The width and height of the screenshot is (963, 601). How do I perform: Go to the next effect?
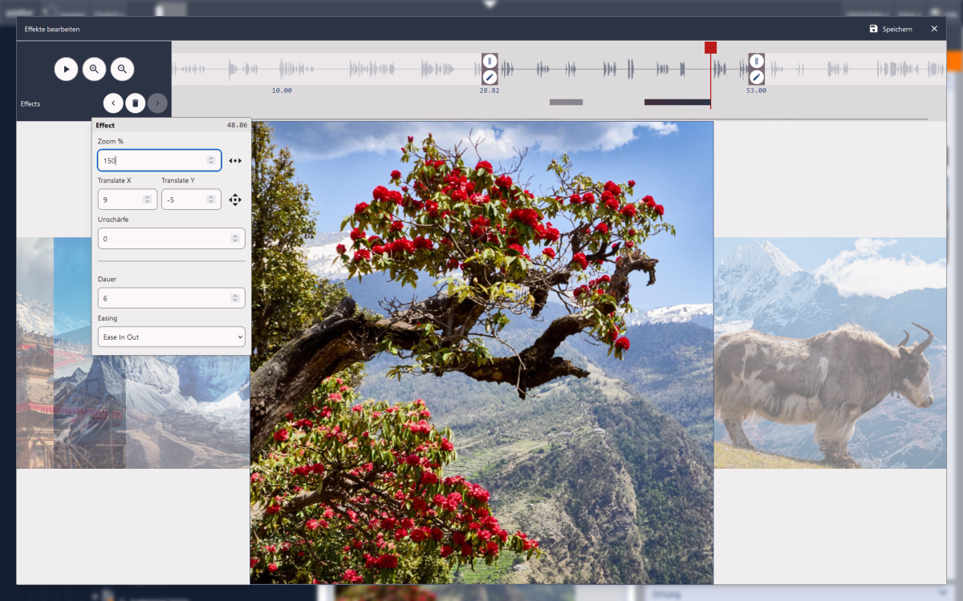point(158,103)
